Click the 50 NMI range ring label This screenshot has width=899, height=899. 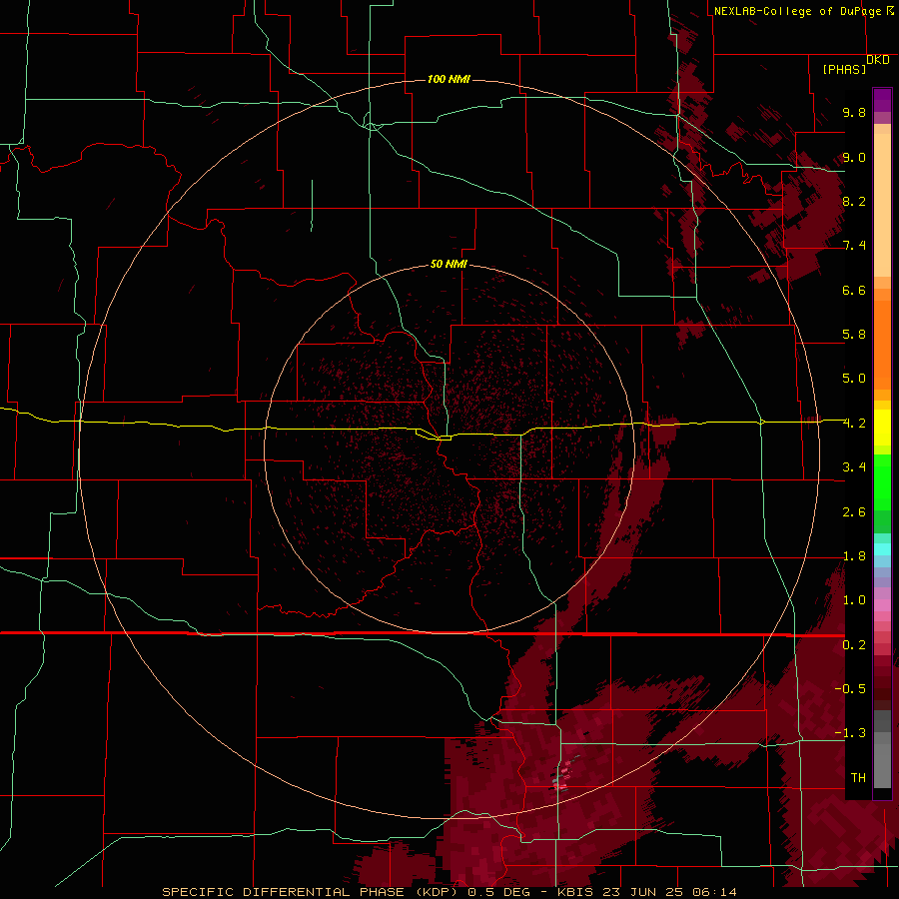click(449, 264)
